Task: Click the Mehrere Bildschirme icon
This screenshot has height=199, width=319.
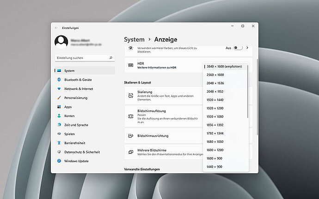Action: 131,152
